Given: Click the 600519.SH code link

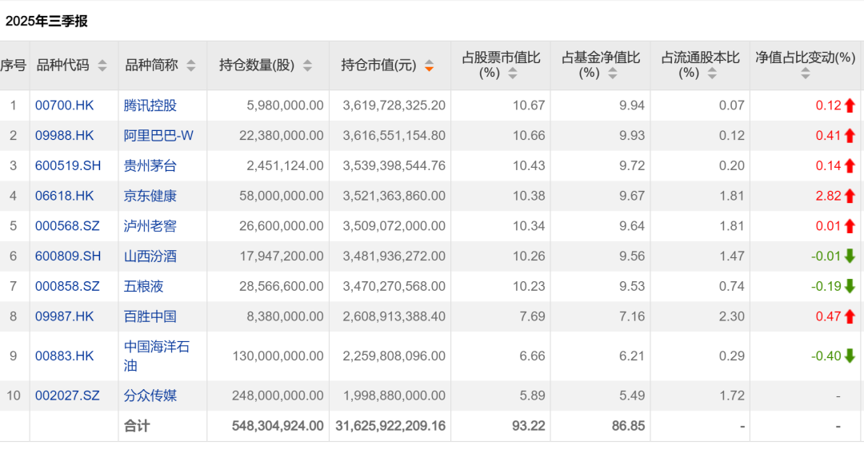Looking at the screenshot, I should pos(68,166).
